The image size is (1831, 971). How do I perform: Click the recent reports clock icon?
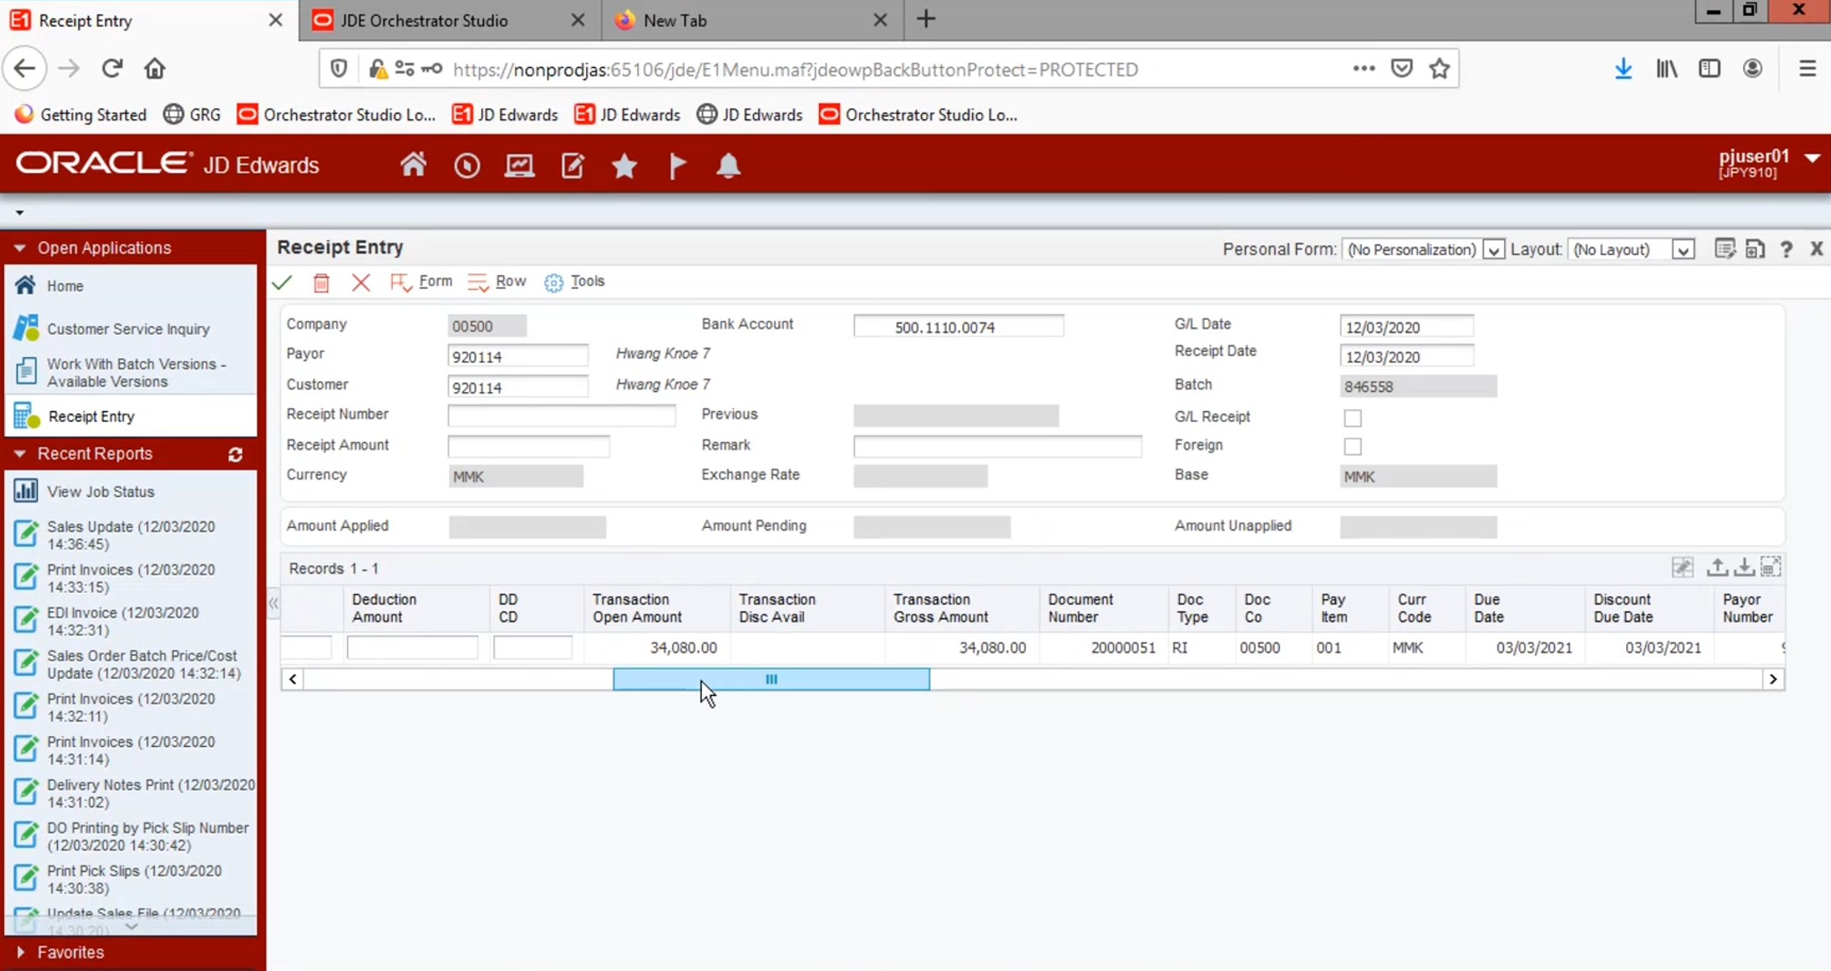[466, 165]
